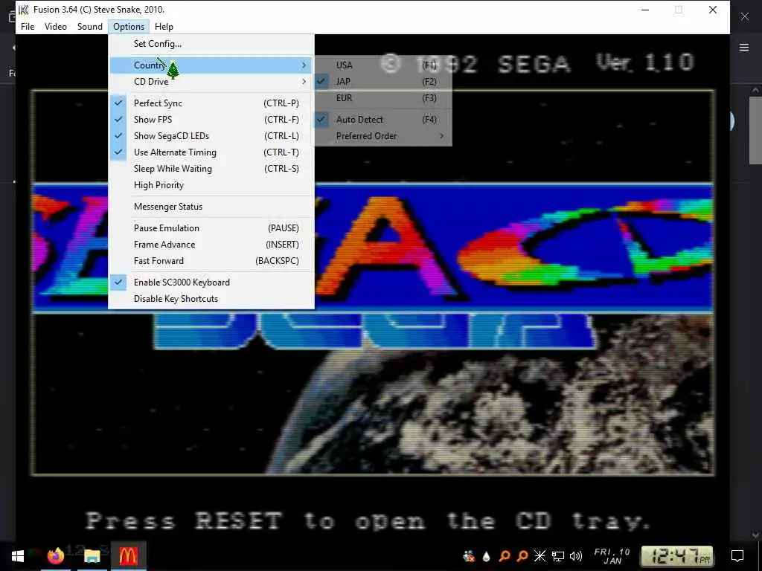The width and height of the screenshot is (762, 571).
Task: Expand the CD Drive submenu
Action: [211, 82]
